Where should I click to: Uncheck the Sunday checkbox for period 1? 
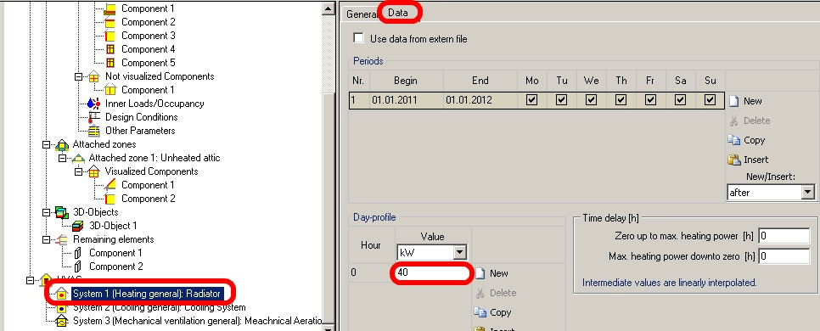pos(710,100)
